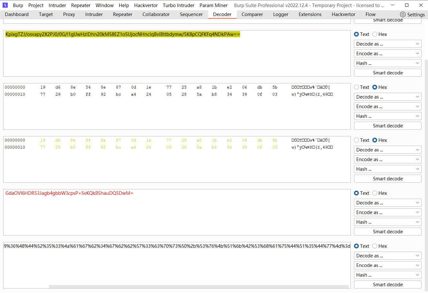Click Smart decode for the KpixgTZJ panel
Screen dimensions: 428x293
point(388,73)
